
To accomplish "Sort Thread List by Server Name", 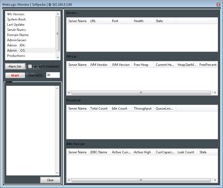I will 77,108.
